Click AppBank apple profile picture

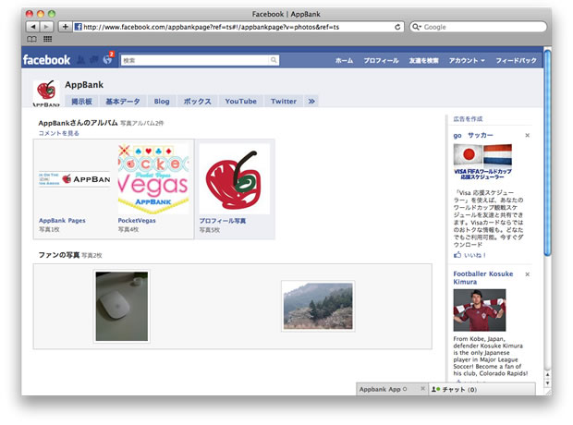click(46, 93)
